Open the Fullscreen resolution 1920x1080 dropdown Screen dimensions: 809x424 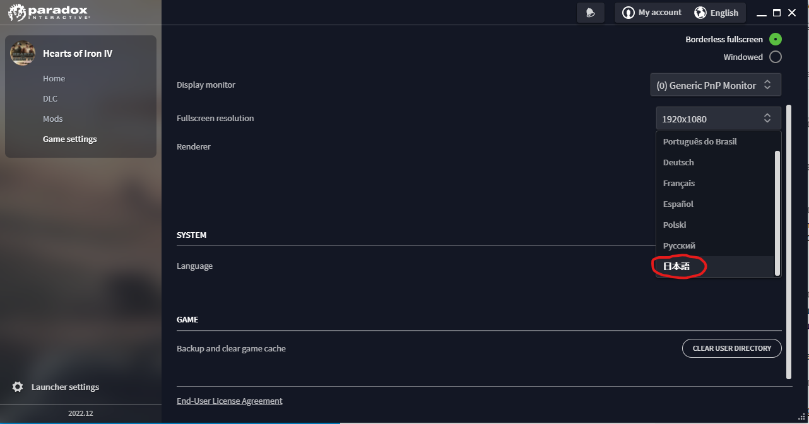coord(719,118)
